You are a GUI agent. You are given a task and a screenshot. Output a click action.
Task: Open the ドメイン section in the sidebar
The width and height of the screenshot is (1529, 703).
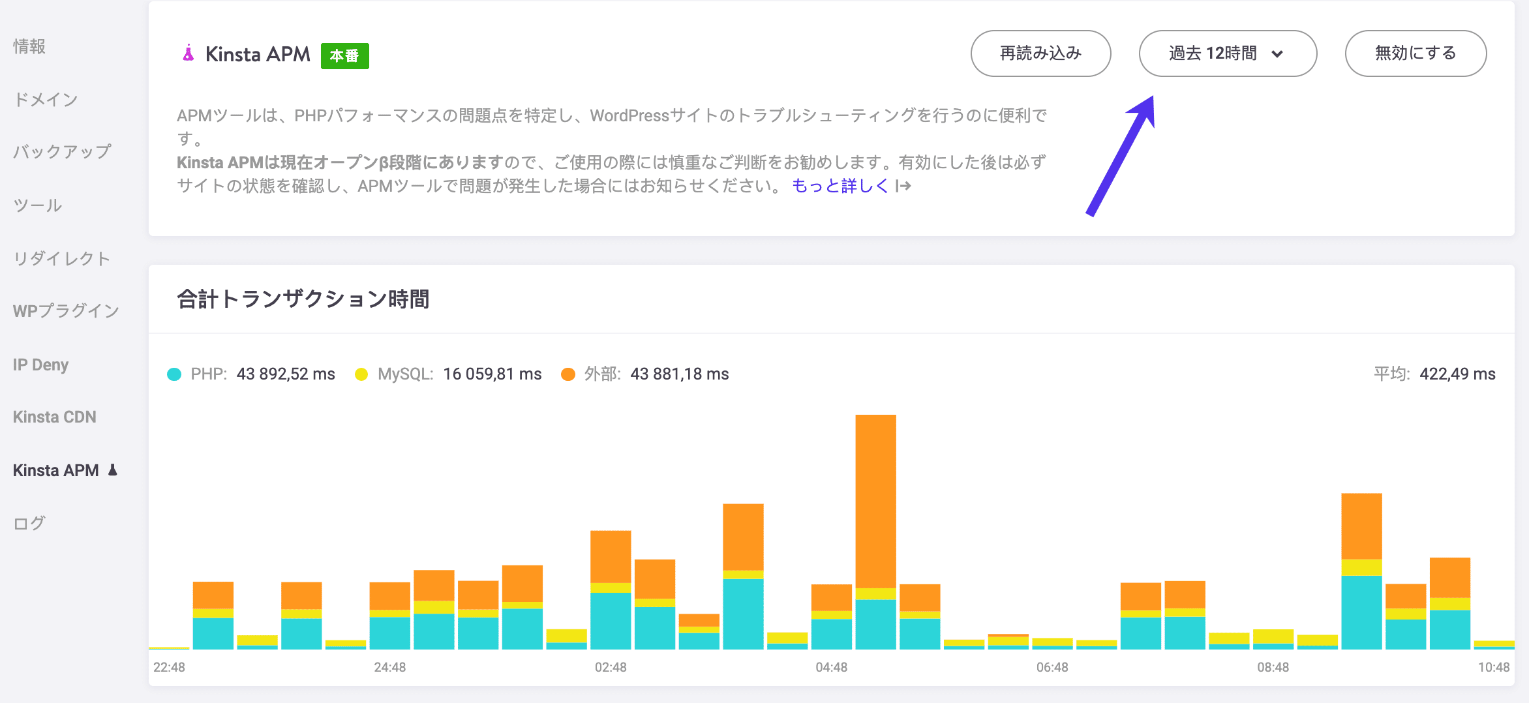tap(46, 99)
